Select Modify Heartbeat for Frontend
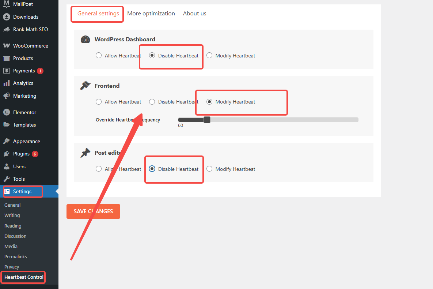Screen dimensions: 433x289 209,101
